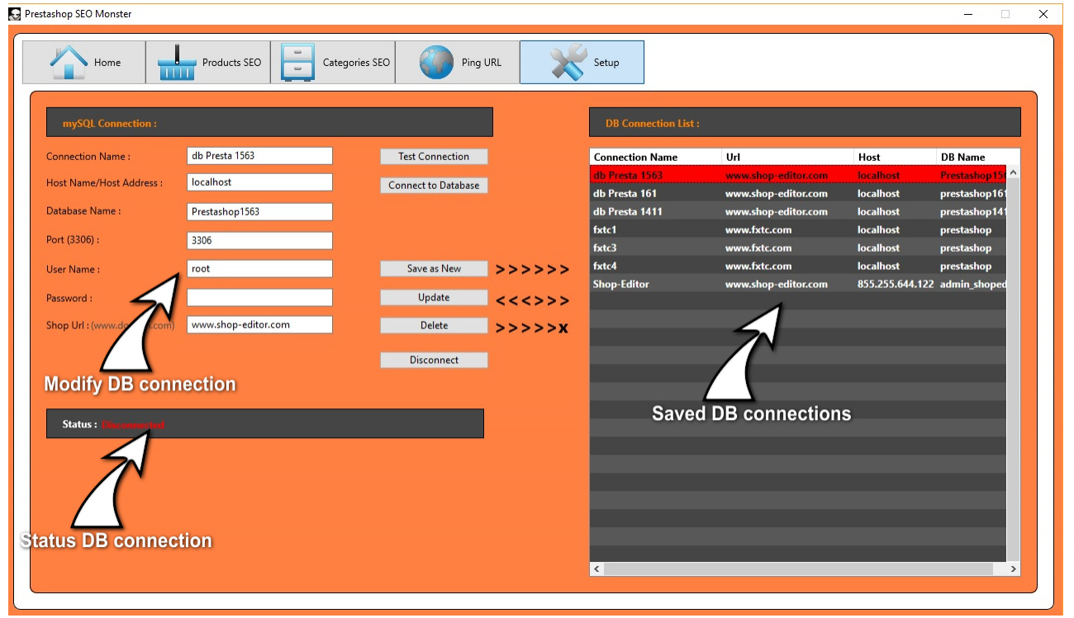Select the fxtc4 connection row
1074x618 pixels.
(x=798, y=266)
